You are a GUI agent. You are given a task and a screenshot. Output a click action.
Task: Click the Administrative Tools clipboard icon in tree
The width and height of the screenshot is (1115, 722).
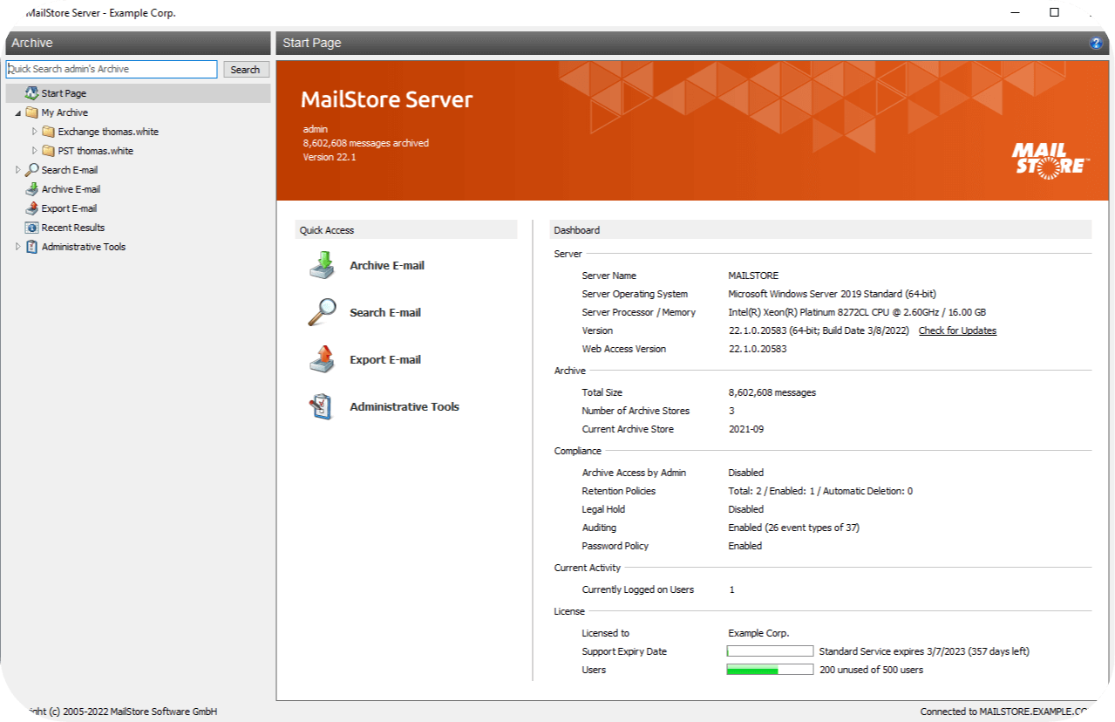31,247
